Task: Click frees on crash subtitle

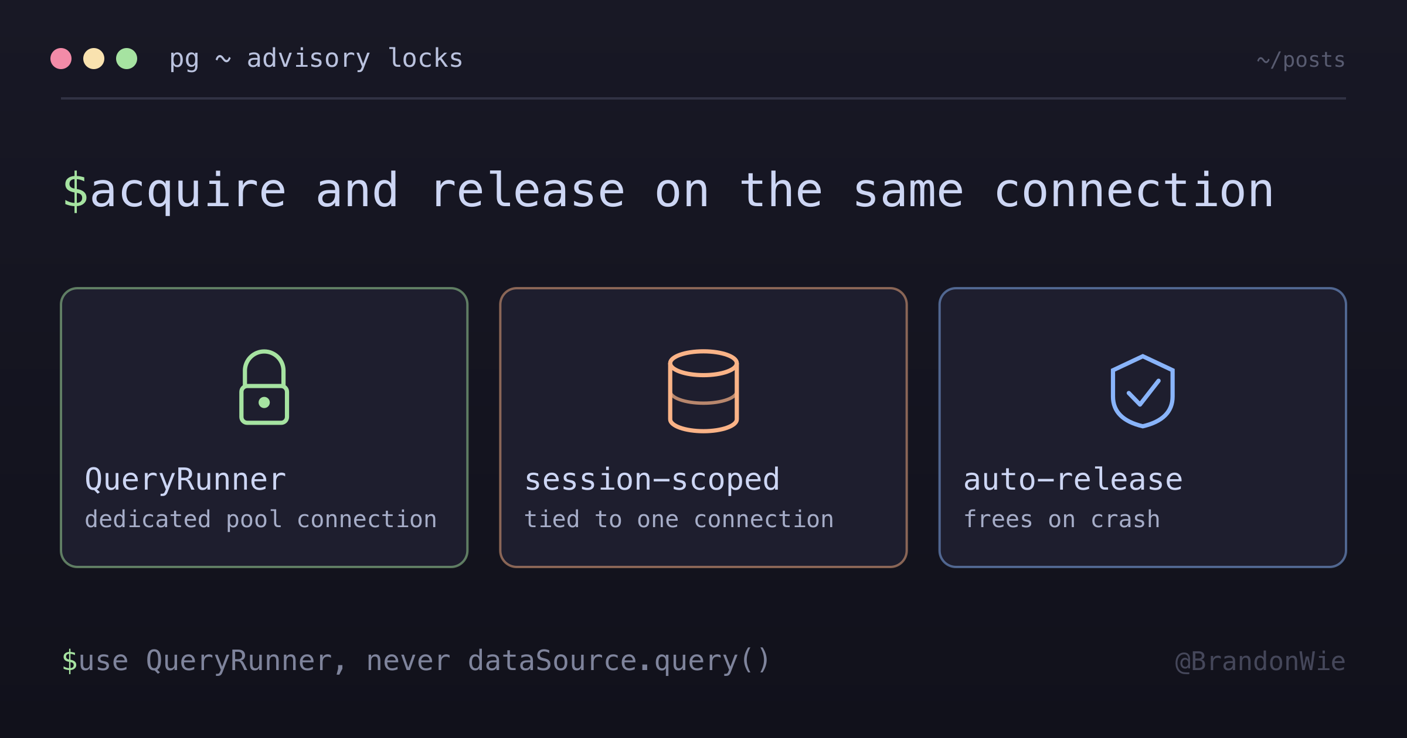Action: (1062, 520)
